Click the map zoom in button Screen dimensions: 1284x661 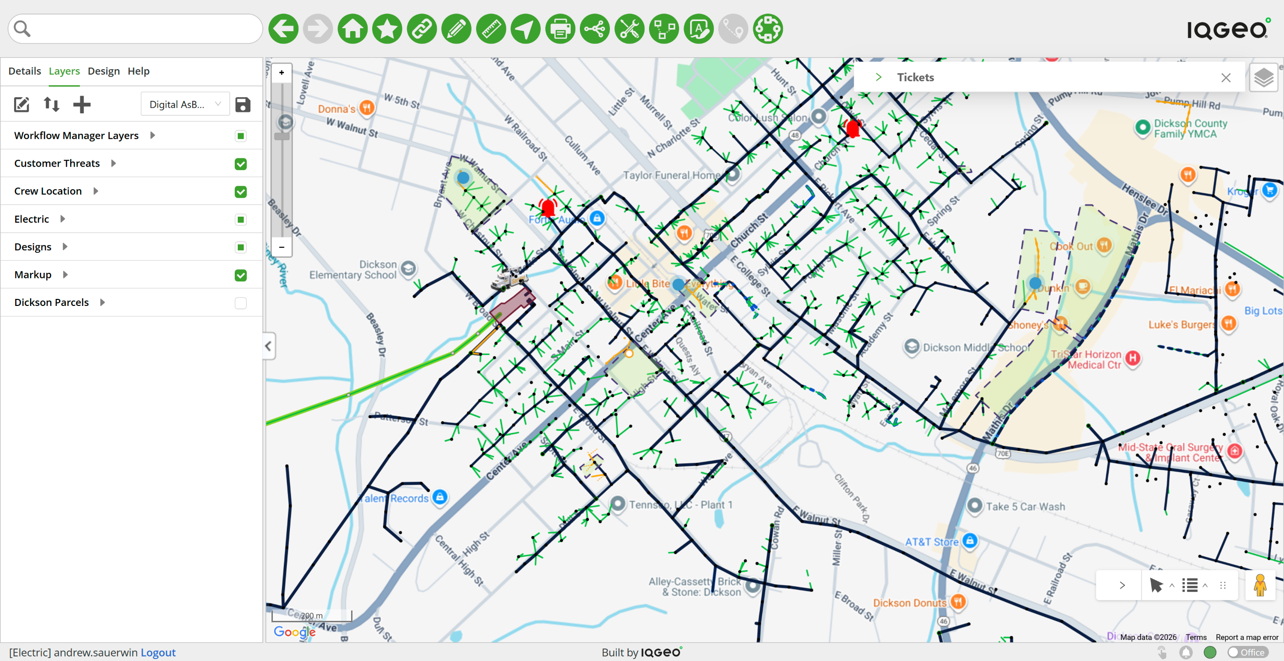point(282,73)
